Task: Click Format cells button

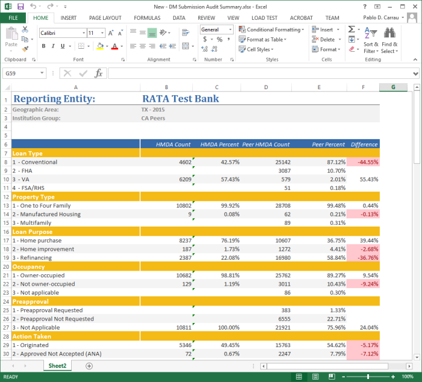Action: pyautogui.click(x=326, y=49)
